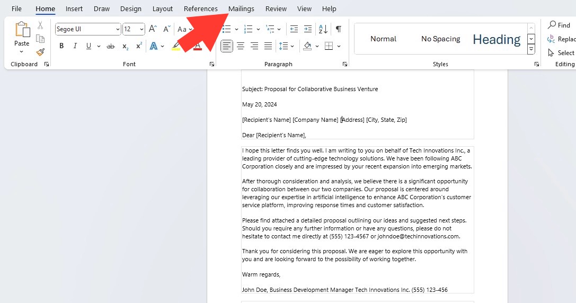This screenshot has width=576, height=303.
Task: Click in the subject line text
Action: pos(309,89)
